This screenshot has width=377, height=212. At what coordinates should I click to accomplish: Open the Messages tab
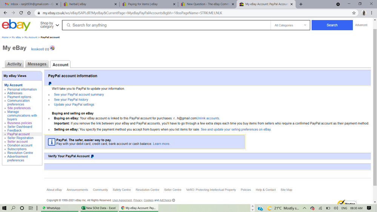(x=37, y=64)
